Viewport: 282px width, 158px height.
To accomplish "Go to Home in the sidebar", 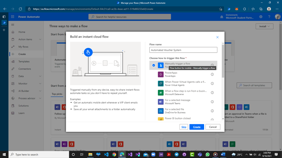I will point(22,32).
